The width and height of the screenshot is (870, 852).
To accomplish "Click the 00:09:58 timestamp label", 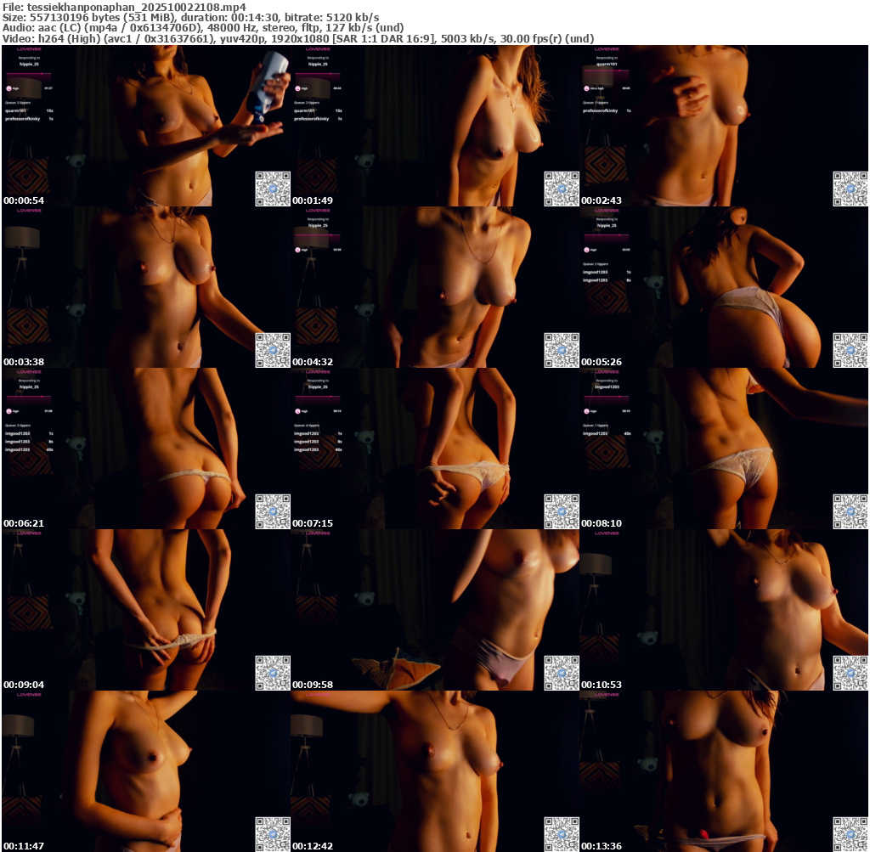I will [314, 685].
